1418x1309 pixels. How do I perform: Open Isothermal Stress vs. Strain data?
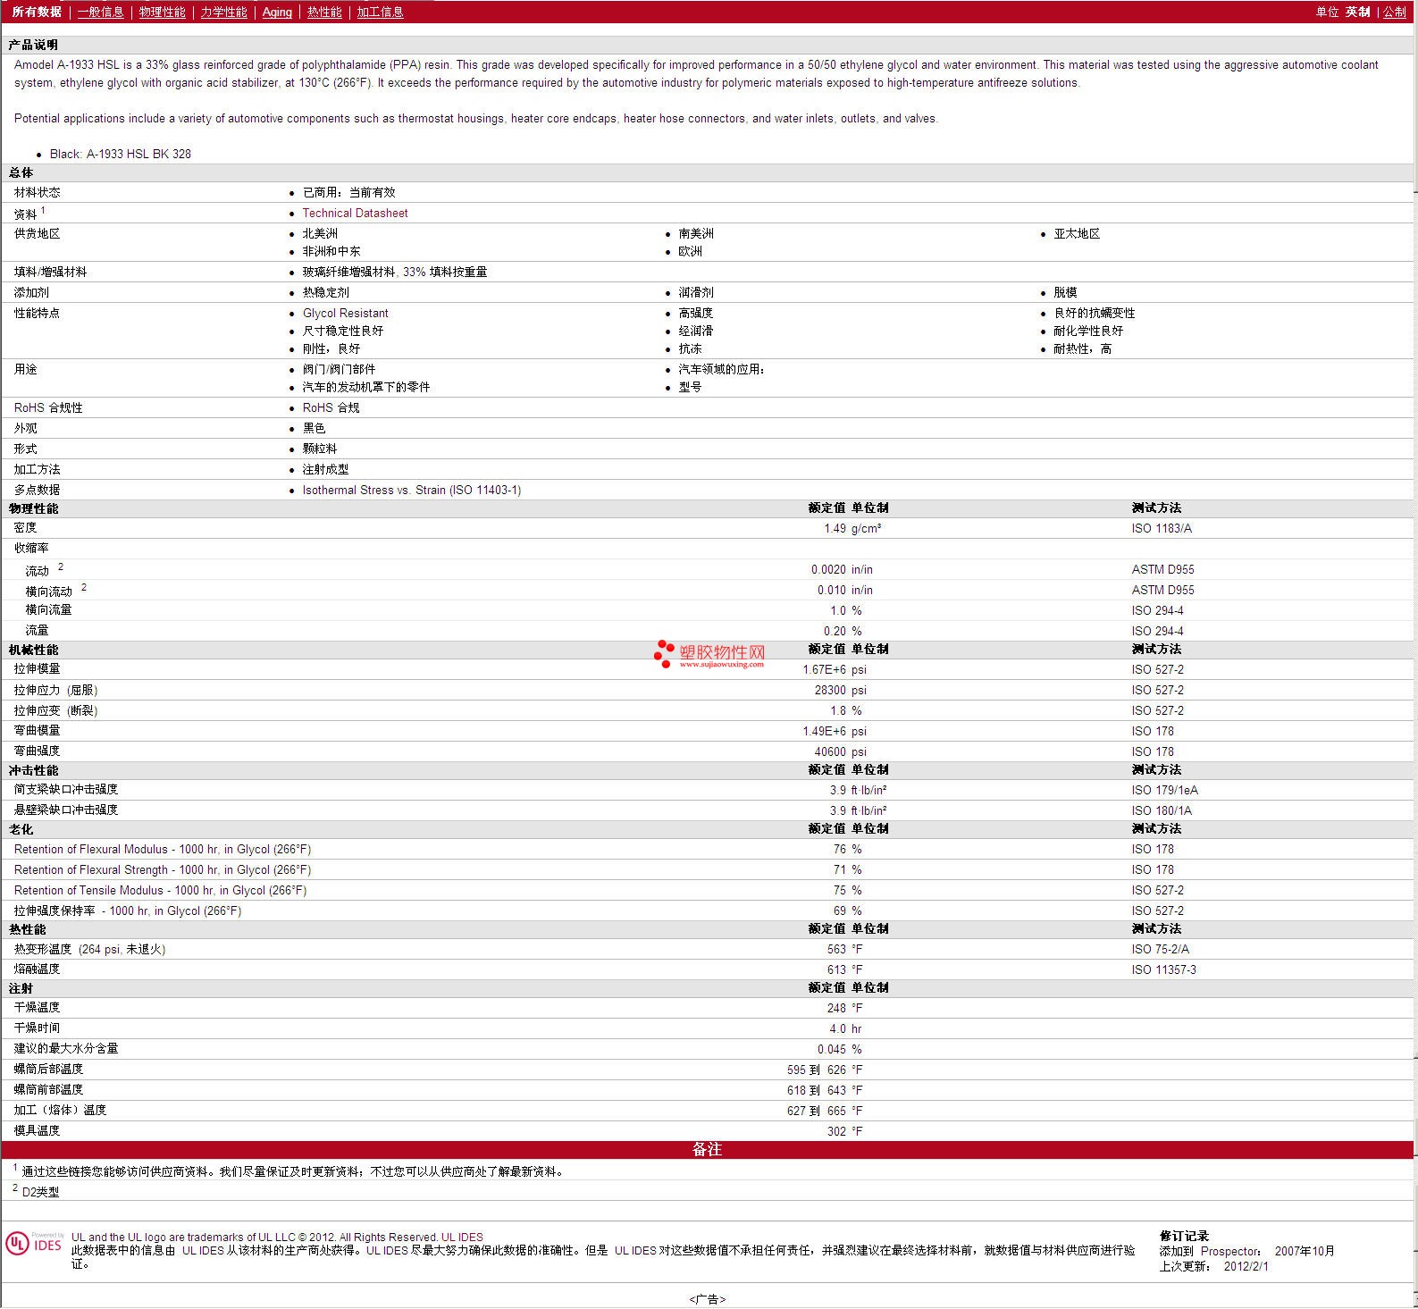(x=411, y=490)
